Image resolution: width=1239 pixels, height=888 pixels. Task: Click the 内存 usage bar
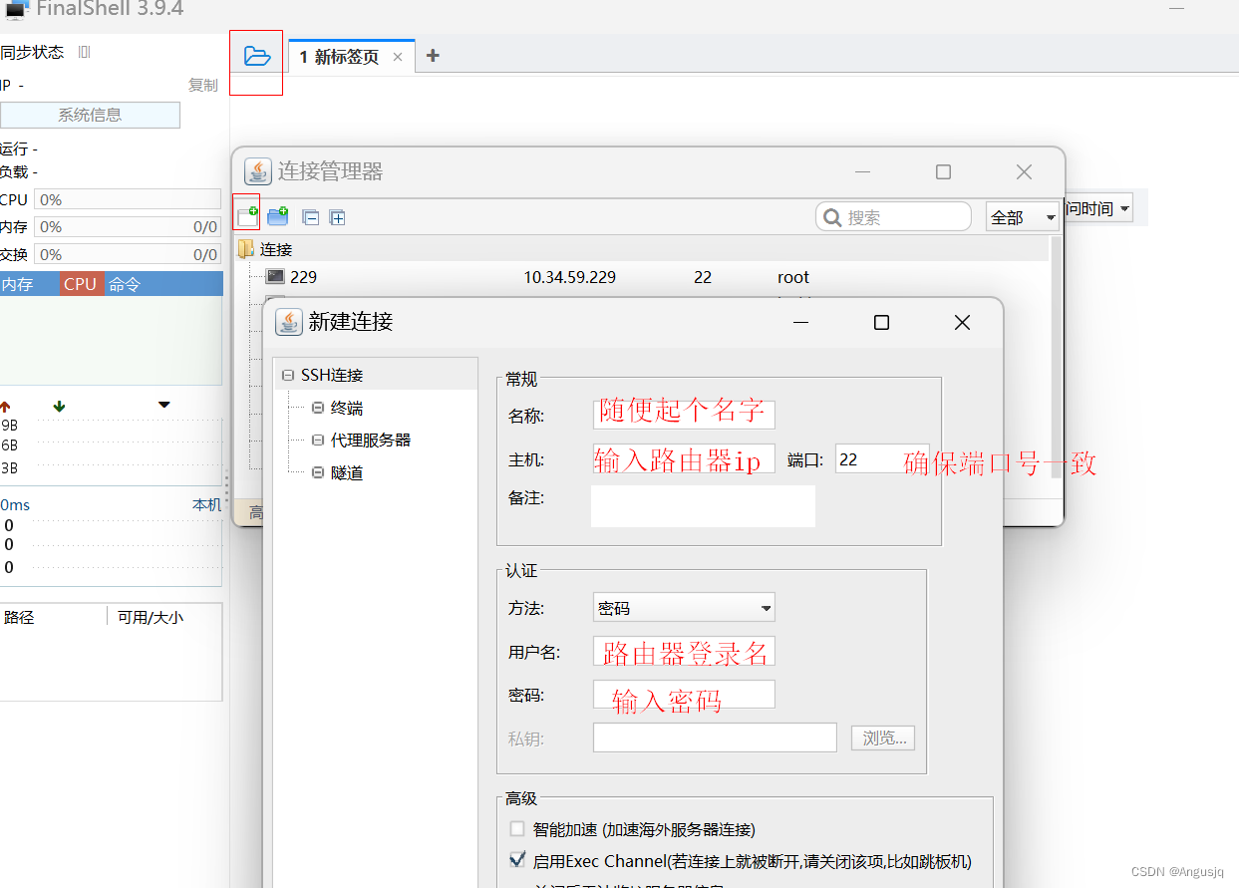click(128, 227)
